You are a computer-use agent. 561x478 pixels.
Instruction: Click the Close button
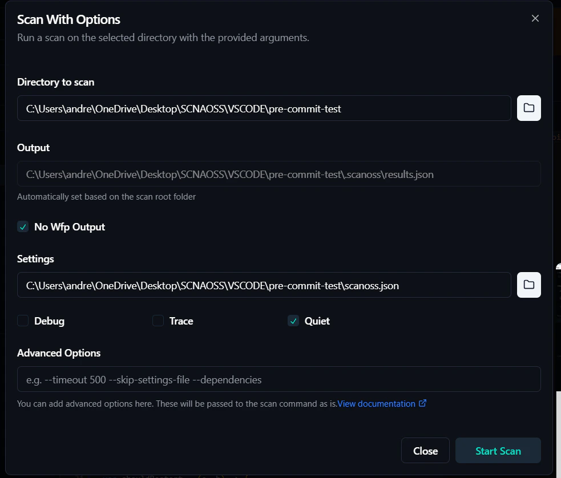[x=425, y=450]
